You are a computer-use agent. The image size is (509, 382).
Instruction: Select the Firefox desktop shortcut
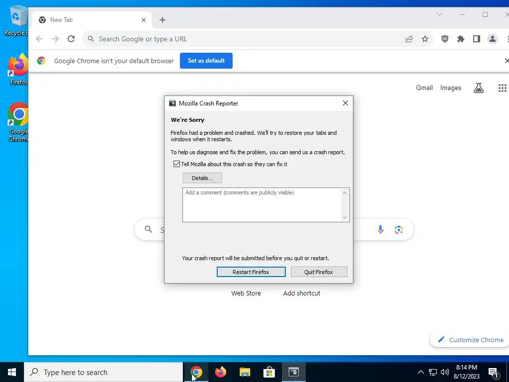tap(18, 70)
